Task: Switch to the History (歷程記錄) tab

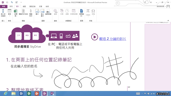Action: pyautogui.click(x=32, y=6)
